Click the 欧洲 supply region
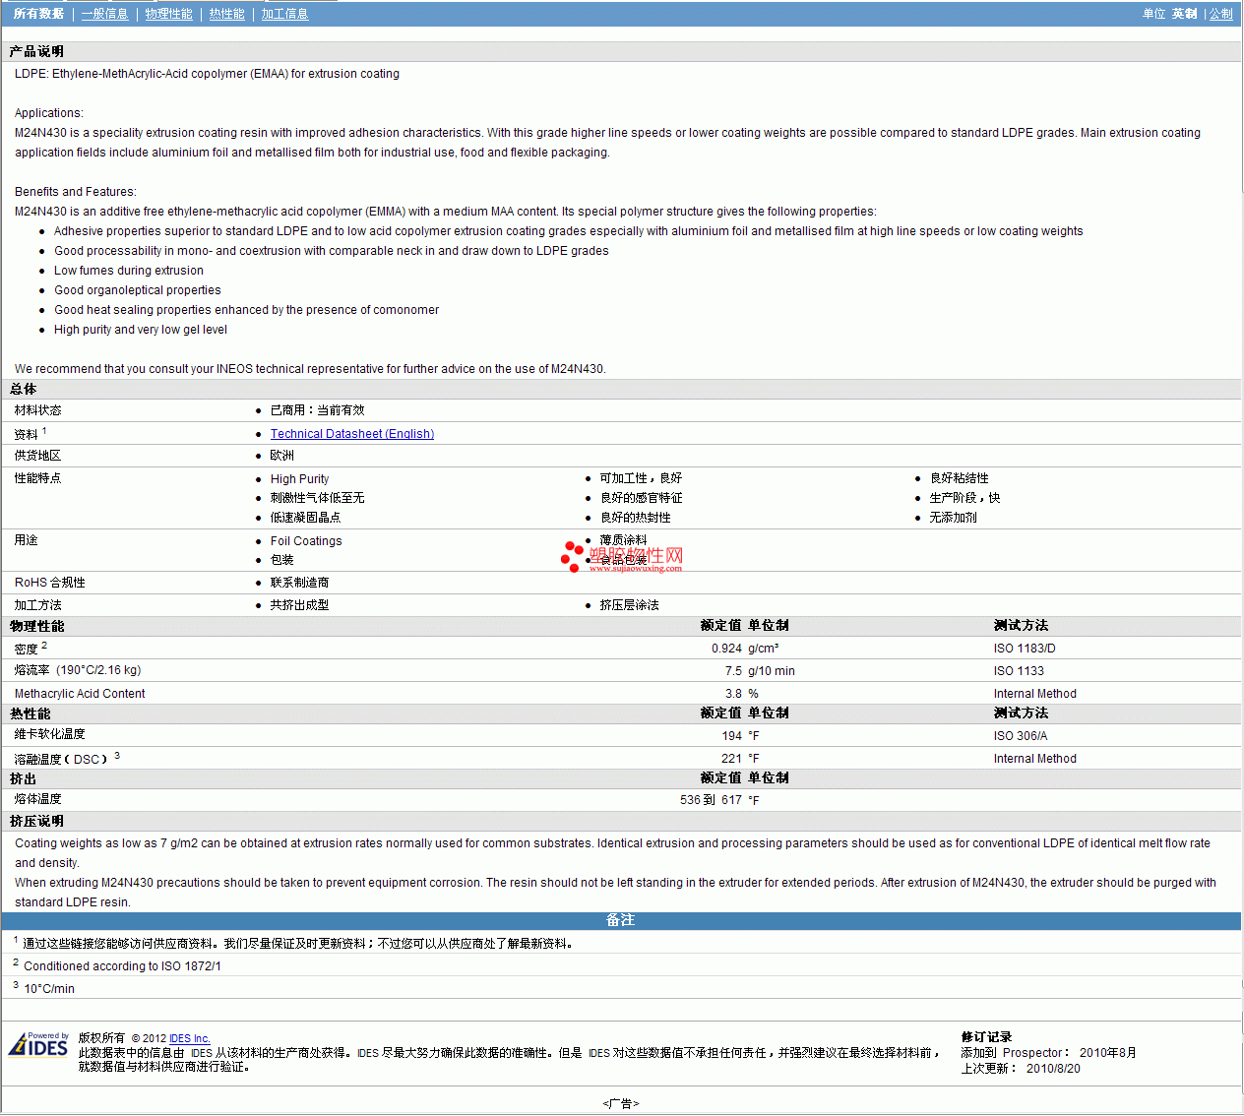 click(281, 456)
